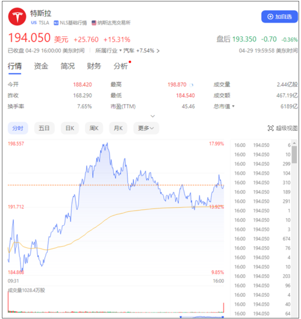Click the Tesla logo icon
Screen dimensions: 301x319
point(17,17)
